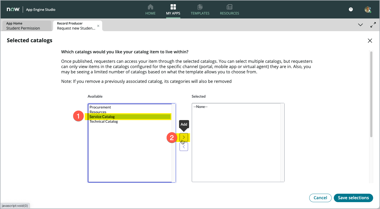Screen dimensions: 380x209
Task: Select Service Catalog in Available list
Action: coord(130,117)
